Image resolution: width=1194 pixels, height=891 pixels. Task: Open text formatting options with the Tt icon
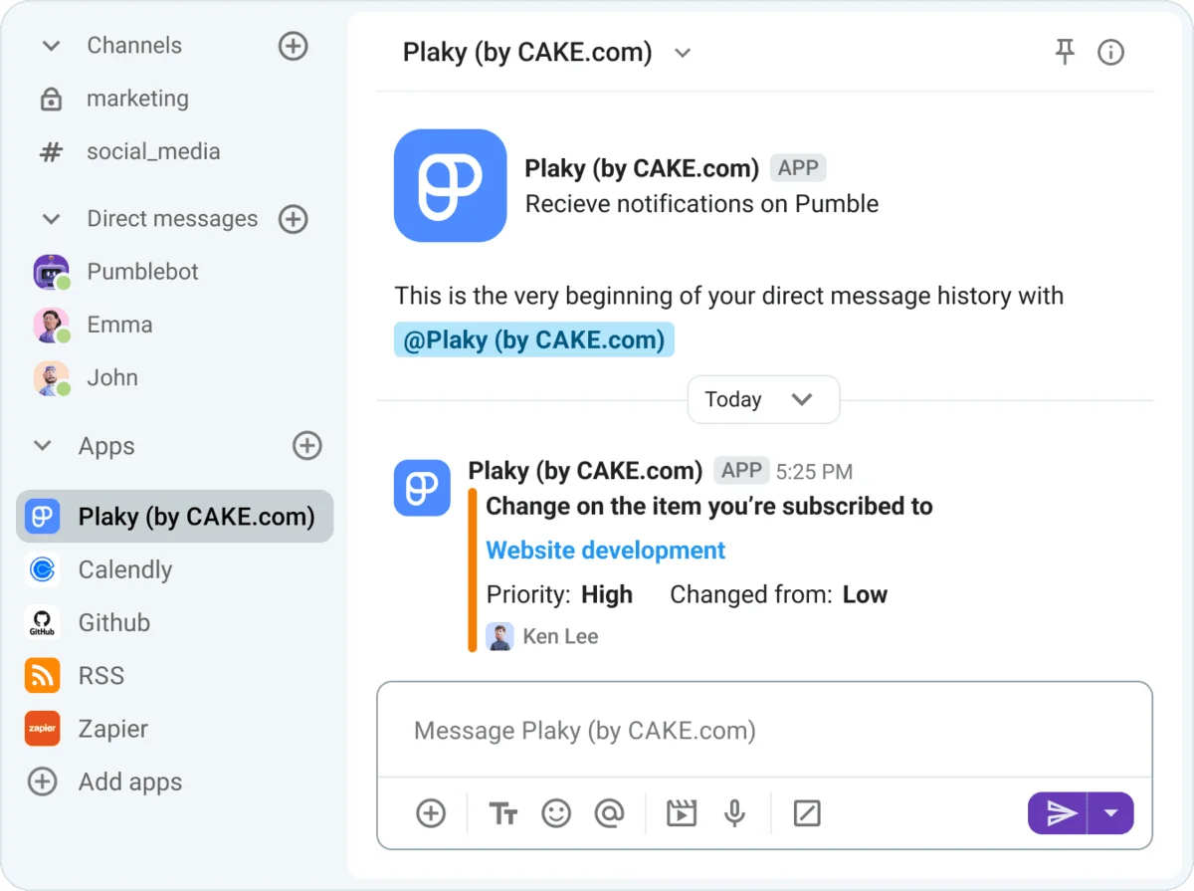coord(502,813)
